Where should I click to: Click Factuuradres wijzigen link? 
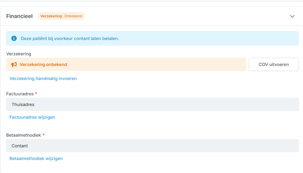(32, 117)
